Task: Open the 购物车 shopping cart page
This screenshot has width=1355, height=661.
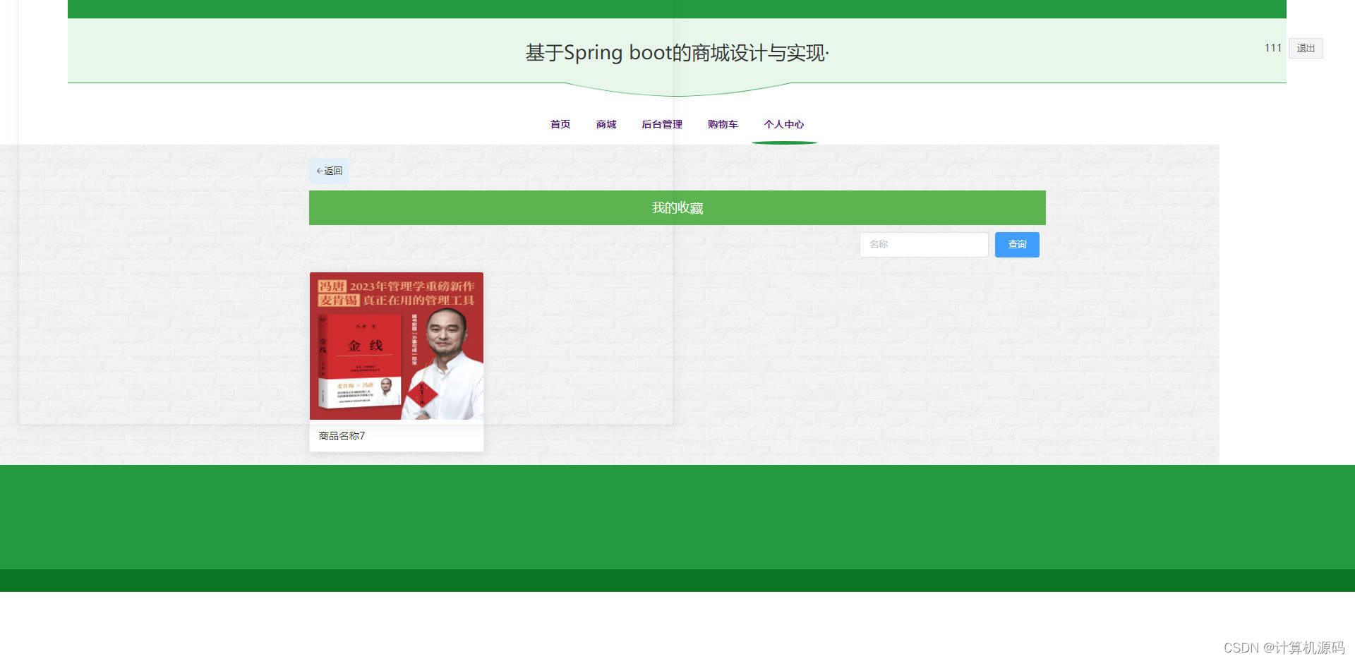Action: (x=722, y=124)
